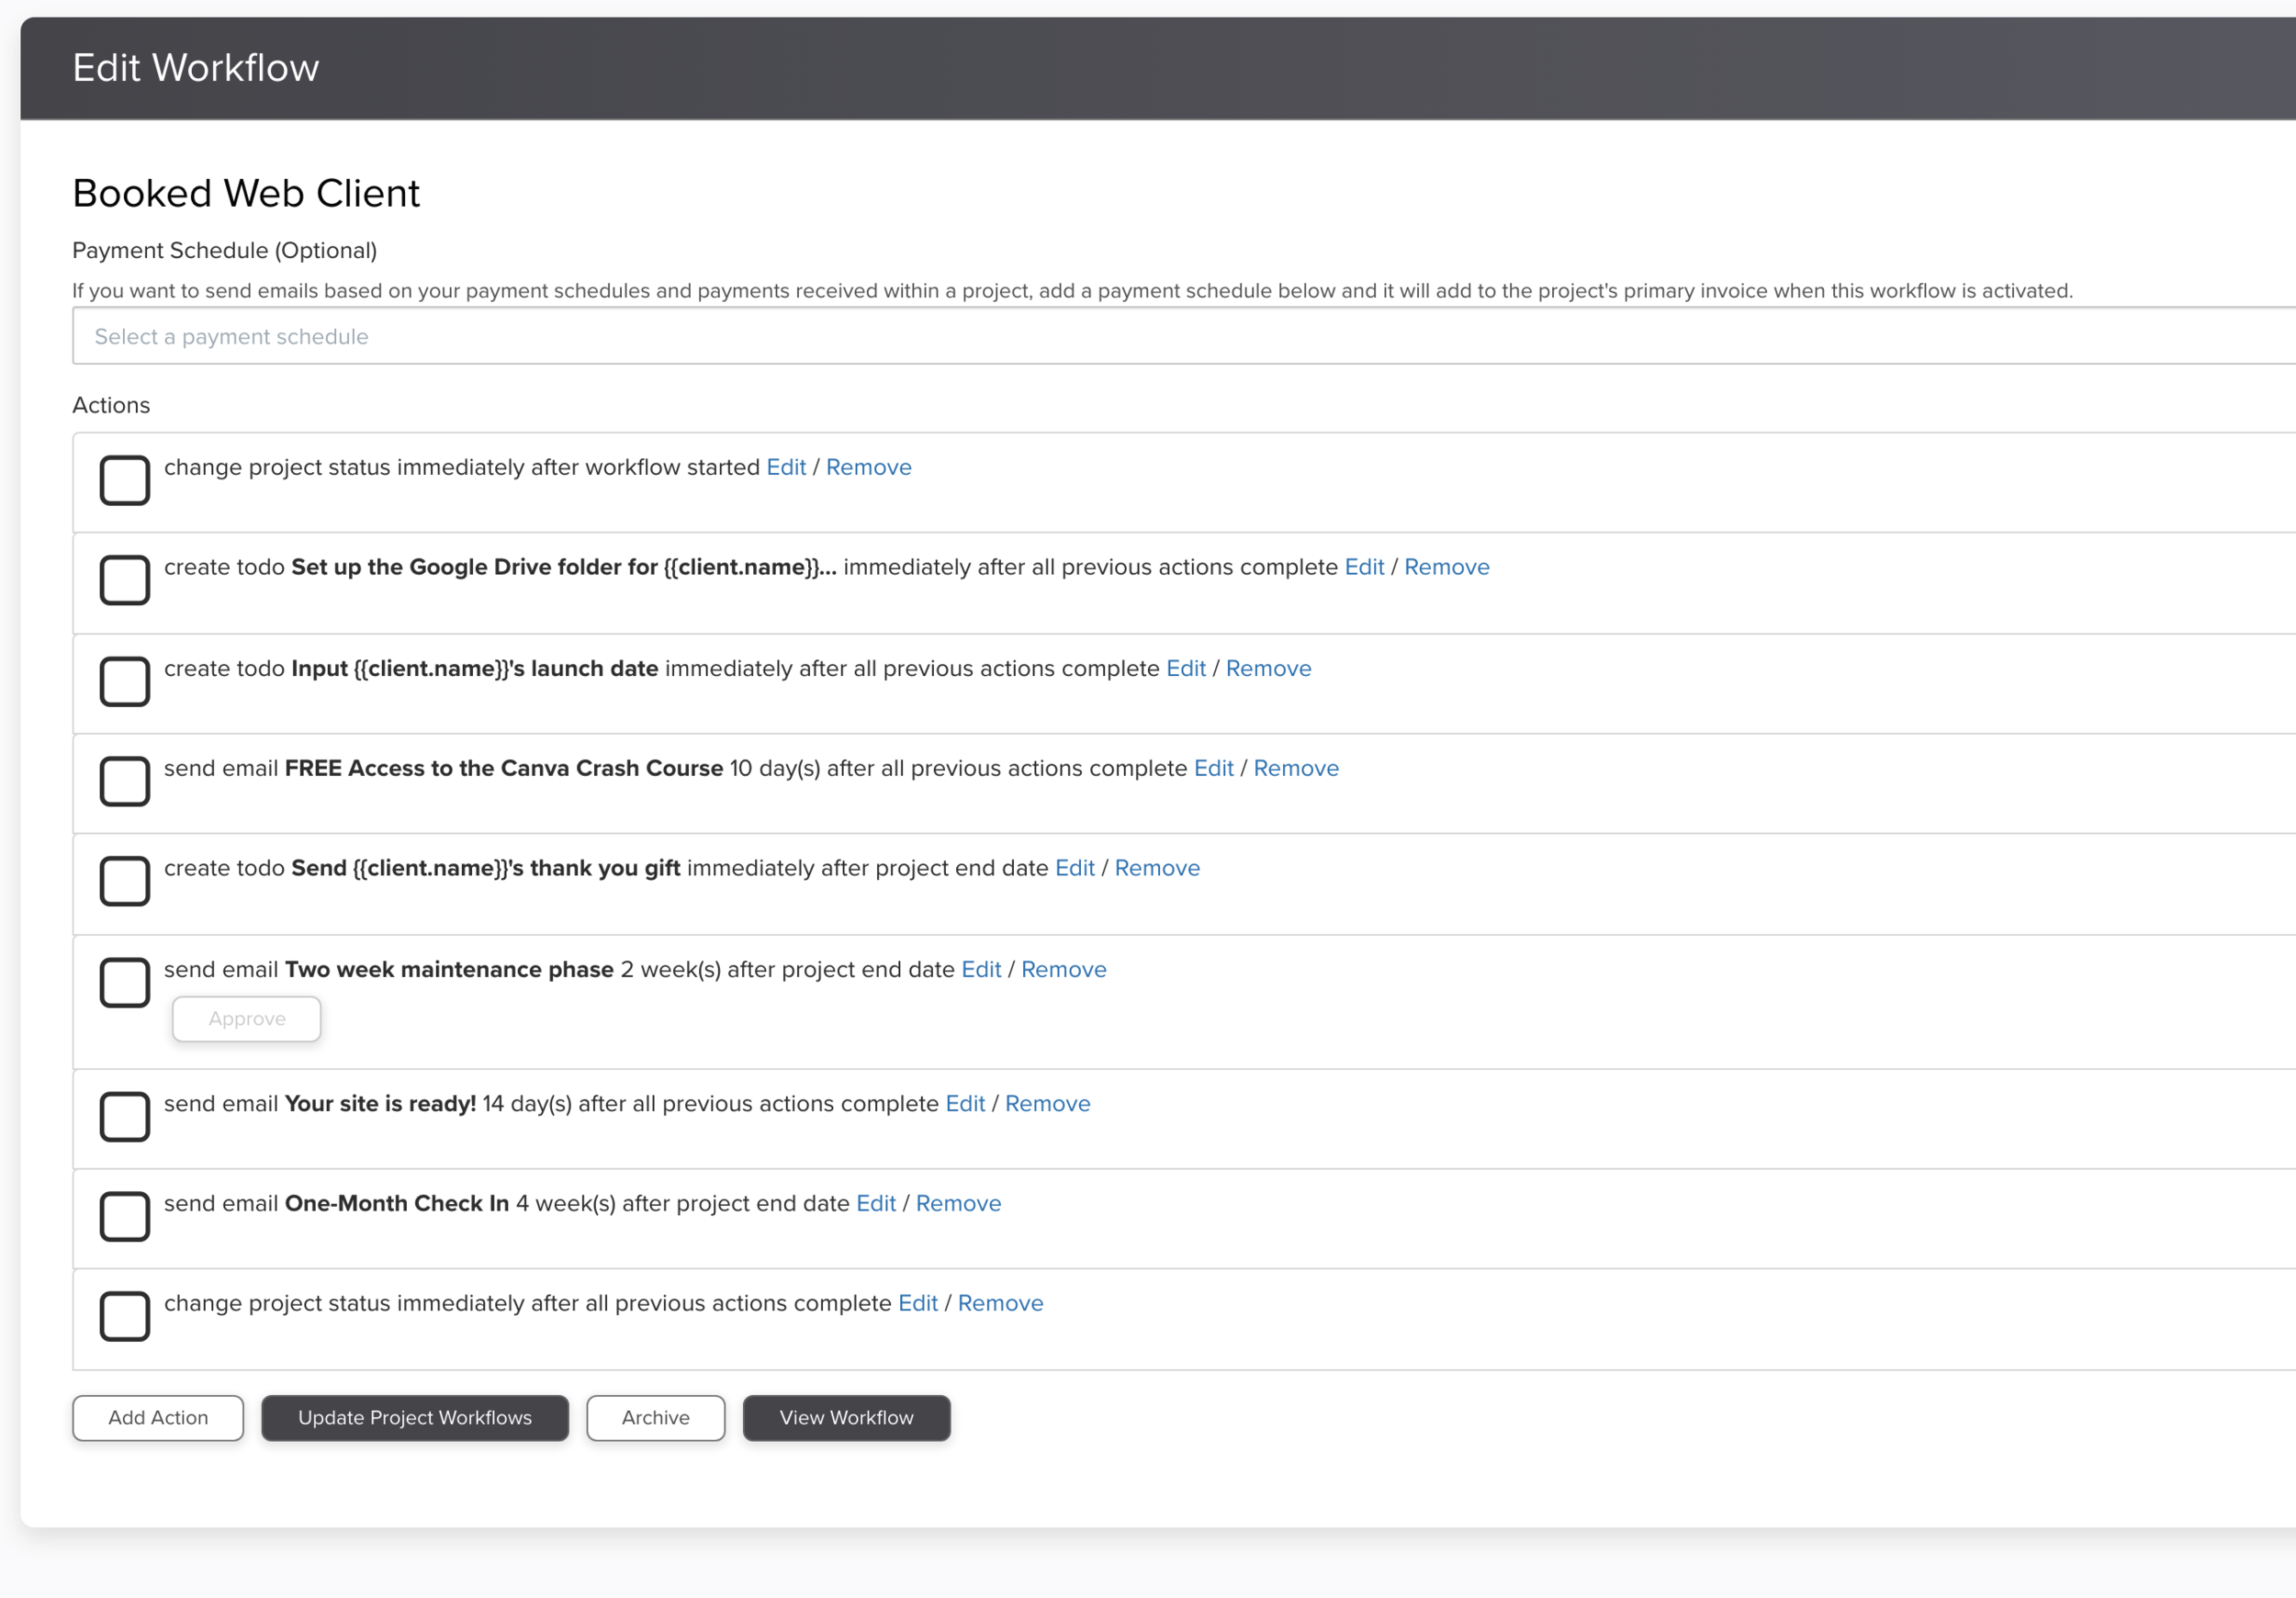Open the payment schedule dropdown
The width and height of the screenshot is (2296, 1598).
[x=1180, y=337]
